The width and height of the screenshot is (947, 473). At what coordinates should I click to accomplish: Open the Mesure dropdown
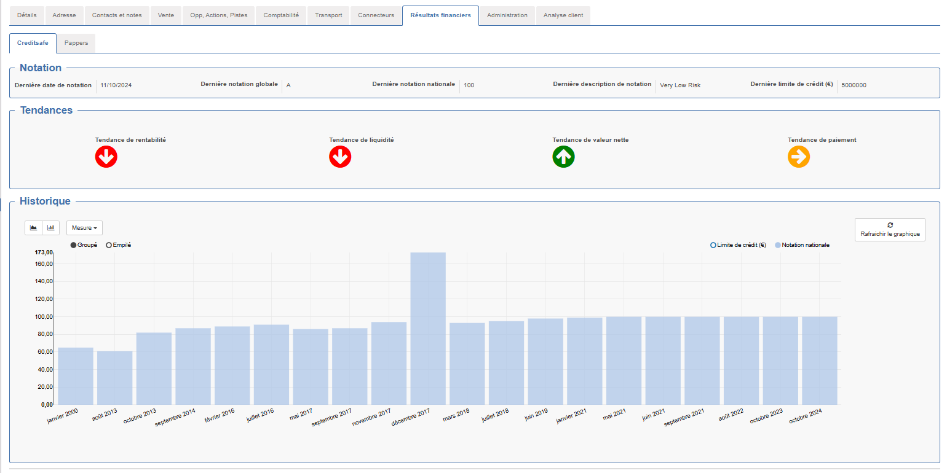pos(84,228)
